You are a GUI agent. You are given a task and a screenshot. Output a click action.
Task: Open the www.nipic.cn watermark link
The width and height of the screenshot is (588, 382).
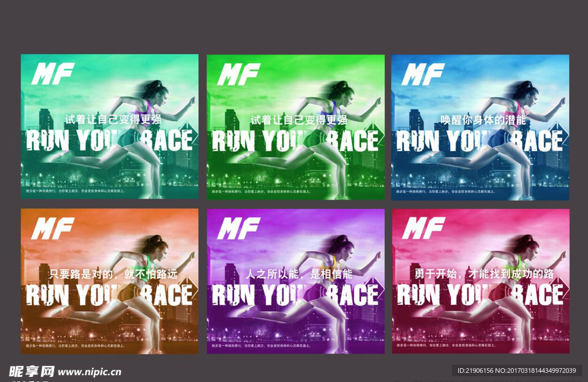[x=90, y=372]
